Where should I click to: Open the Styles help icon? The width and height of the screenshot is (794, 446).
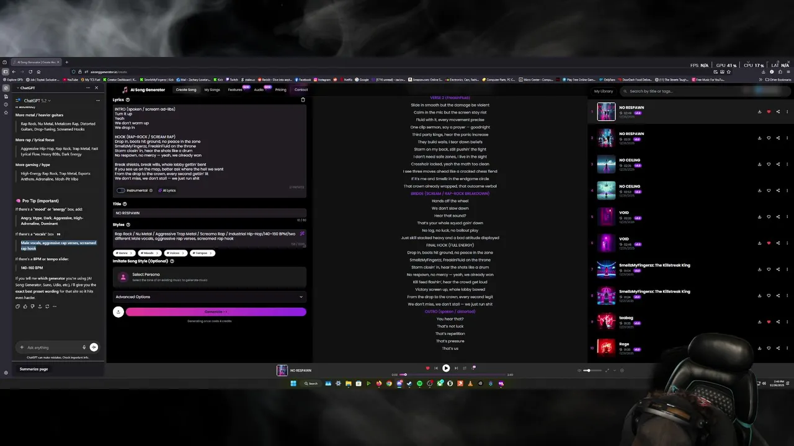(128, 225)
